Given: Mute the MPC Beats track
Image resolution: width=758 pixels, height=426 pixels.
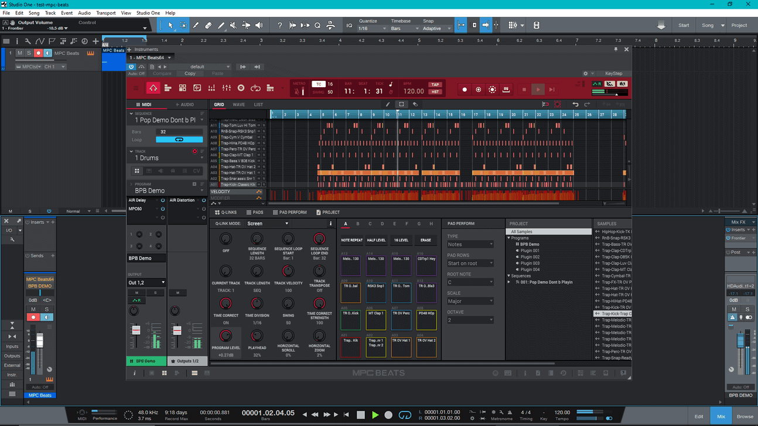Looking at the screenshot, I should pyautogui.click(x=20, y=53).
